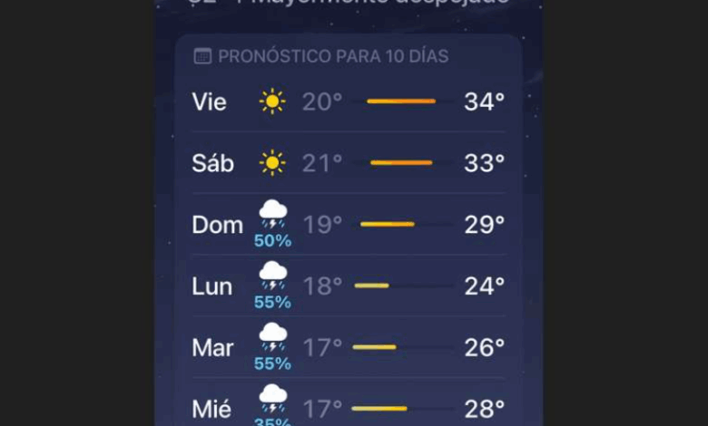
Task: Click the storm cloud icon for Mié
Action: coord(272,399)
